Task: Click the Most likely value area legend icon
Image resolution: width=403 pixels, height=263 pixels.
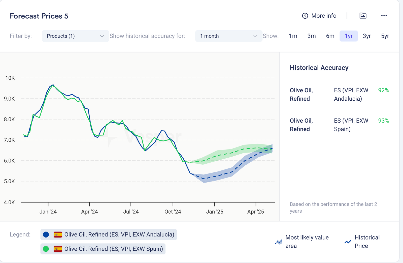Action: 279,242
